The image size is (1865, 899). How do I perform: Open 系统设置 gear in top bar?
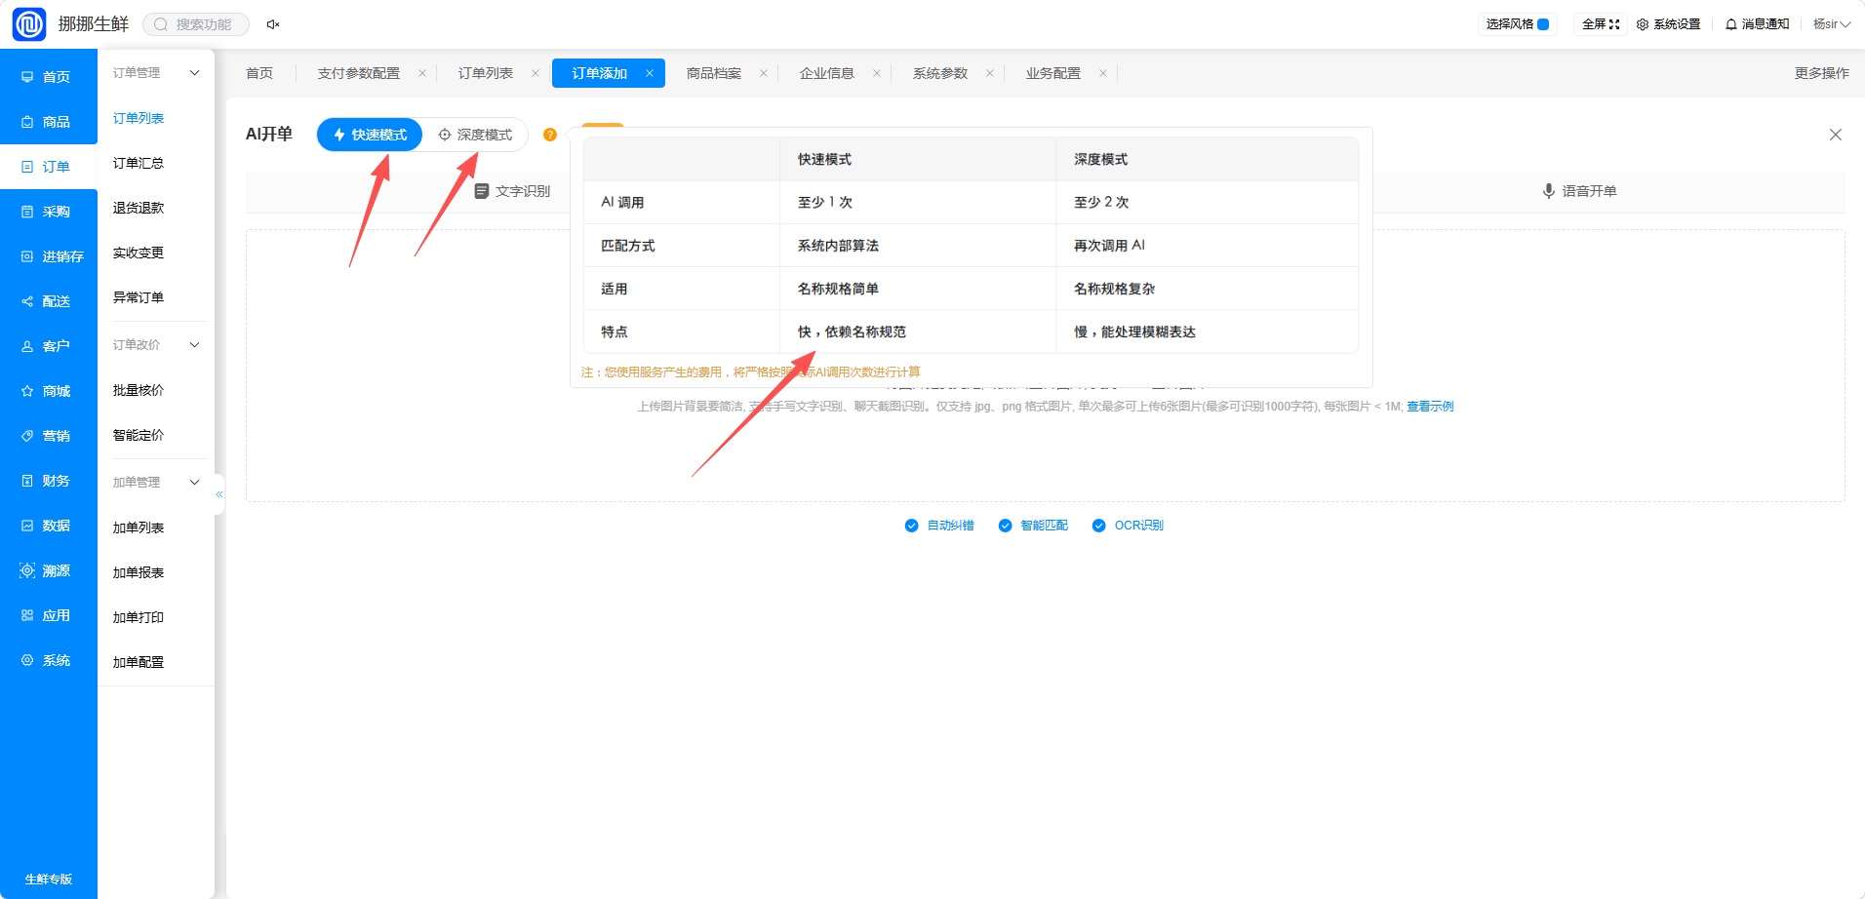1668,24
